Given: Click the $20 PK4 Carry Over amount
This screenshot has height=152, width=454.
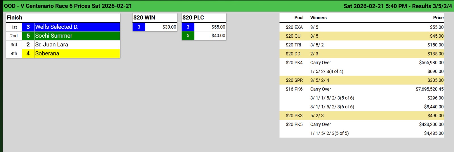Looking at the screenshot, I should 431,63.
